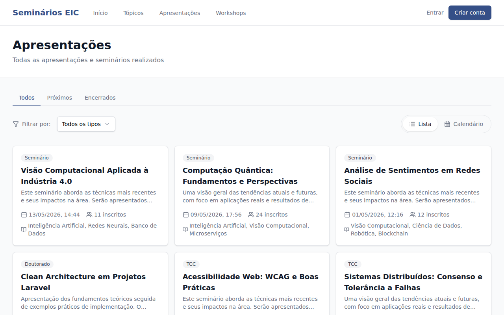Click TCC badge on Acessibilidade Web card
The height and width of the screenshot is (315, 504).
(x=191, y=264)
